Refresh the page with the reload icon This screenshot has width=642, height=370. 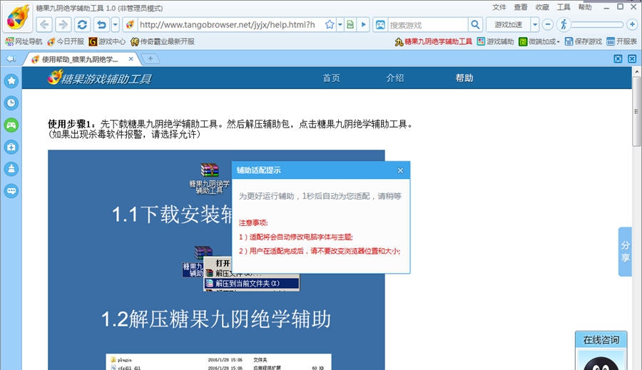coord(82,24)
